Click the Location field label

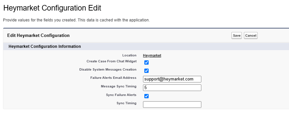[x=130, y=55]
